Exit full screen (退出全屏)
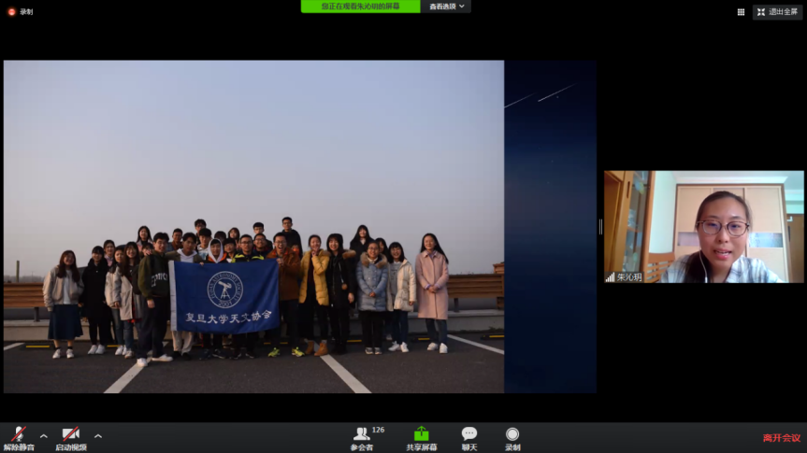Screen dimensions: 807x453 click(777, 11)
